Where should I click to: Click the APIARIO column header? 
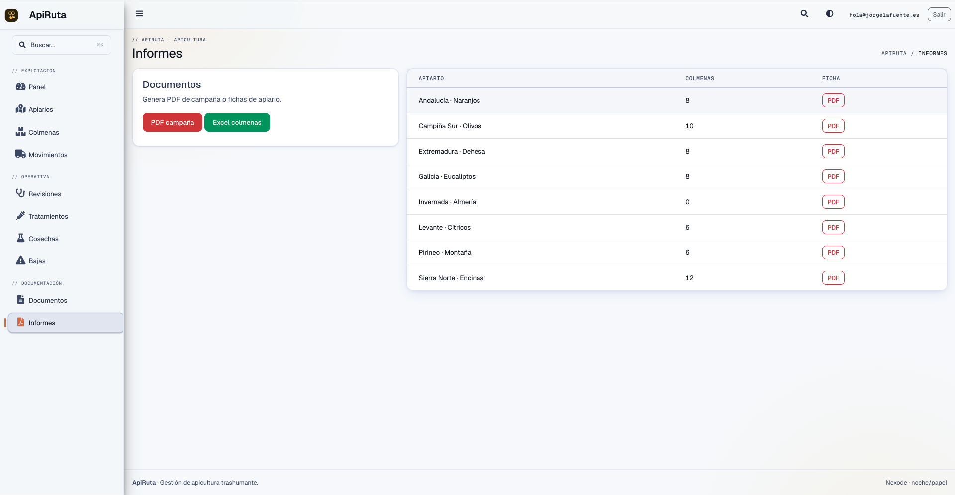431,78
